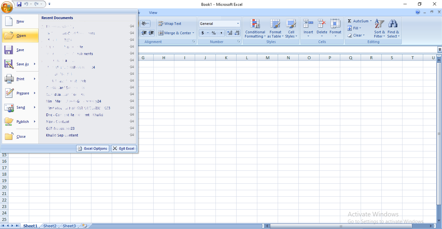Click the Delete cells icon

[322, 24]
